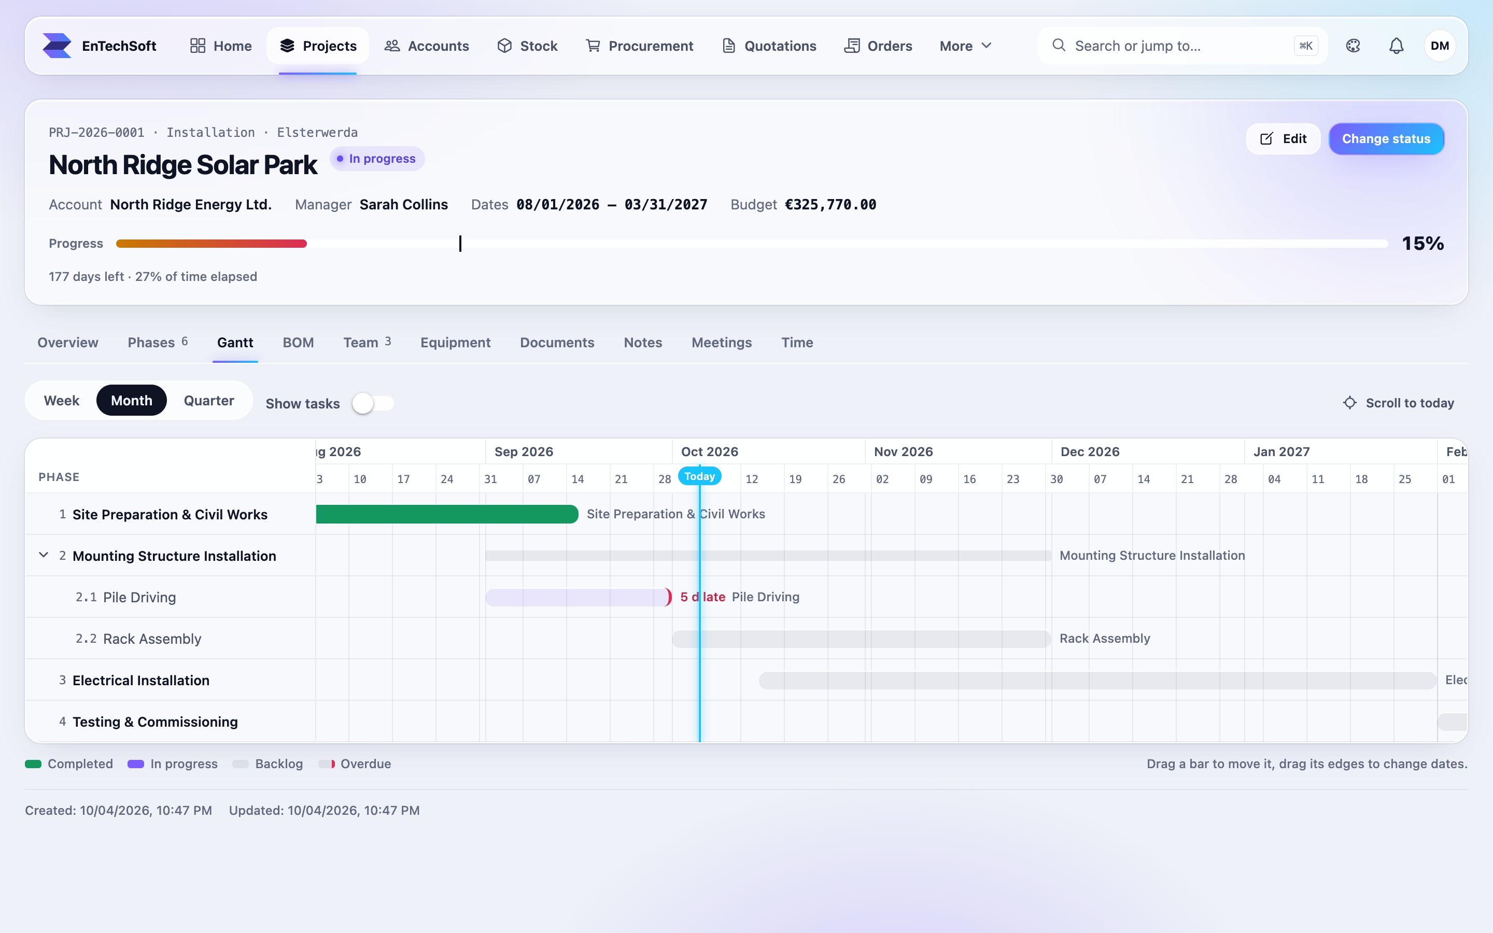This screenshot has width=1493, height=933.
Task: Click the Today timeline marker
Action: pos(700,476)
